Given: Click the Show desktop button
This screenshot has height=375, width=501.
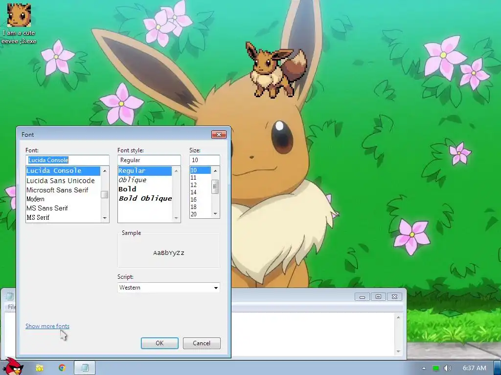Looking at the screenshot, I should (x=498, y=368).
